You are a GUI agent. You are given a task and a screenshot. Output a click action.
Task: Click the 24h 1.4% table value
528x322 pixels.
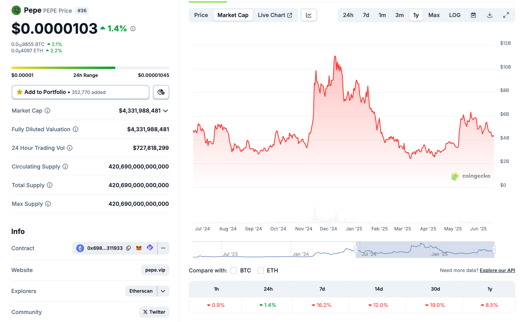[x=268, y=305]
